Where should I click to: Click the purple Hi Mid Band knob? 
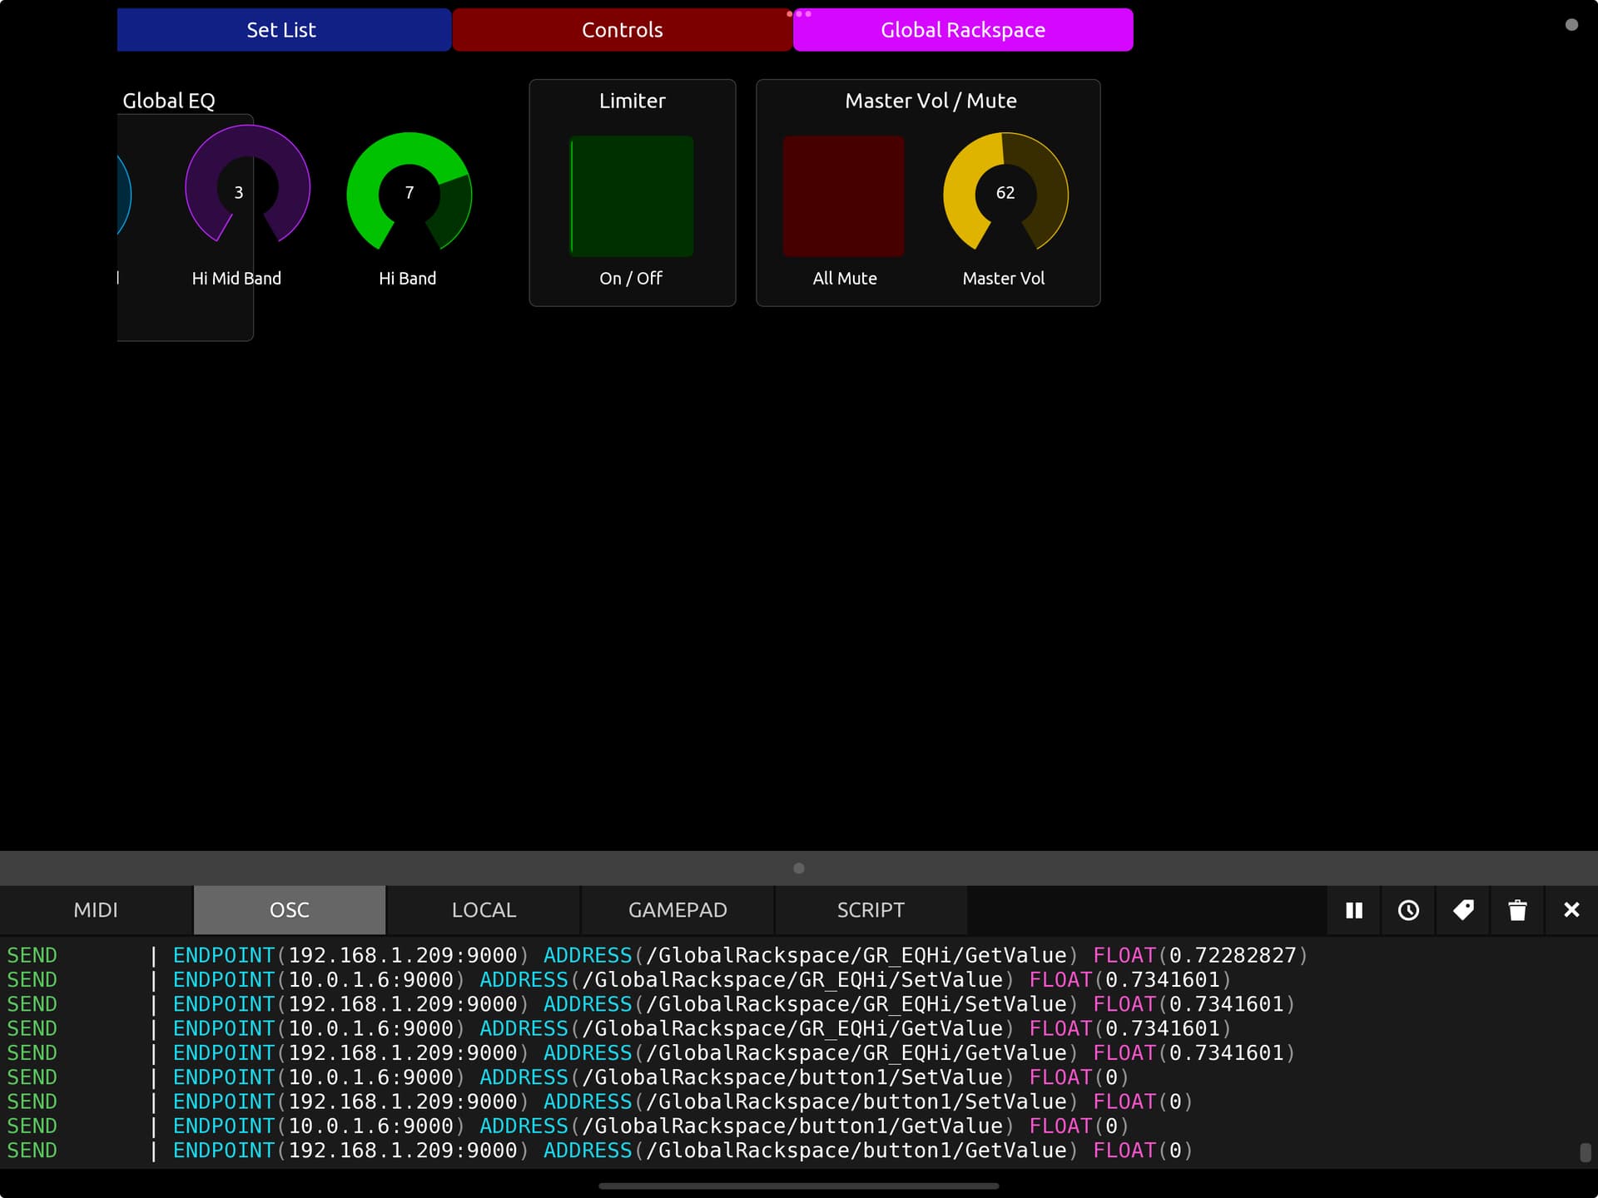247,190
